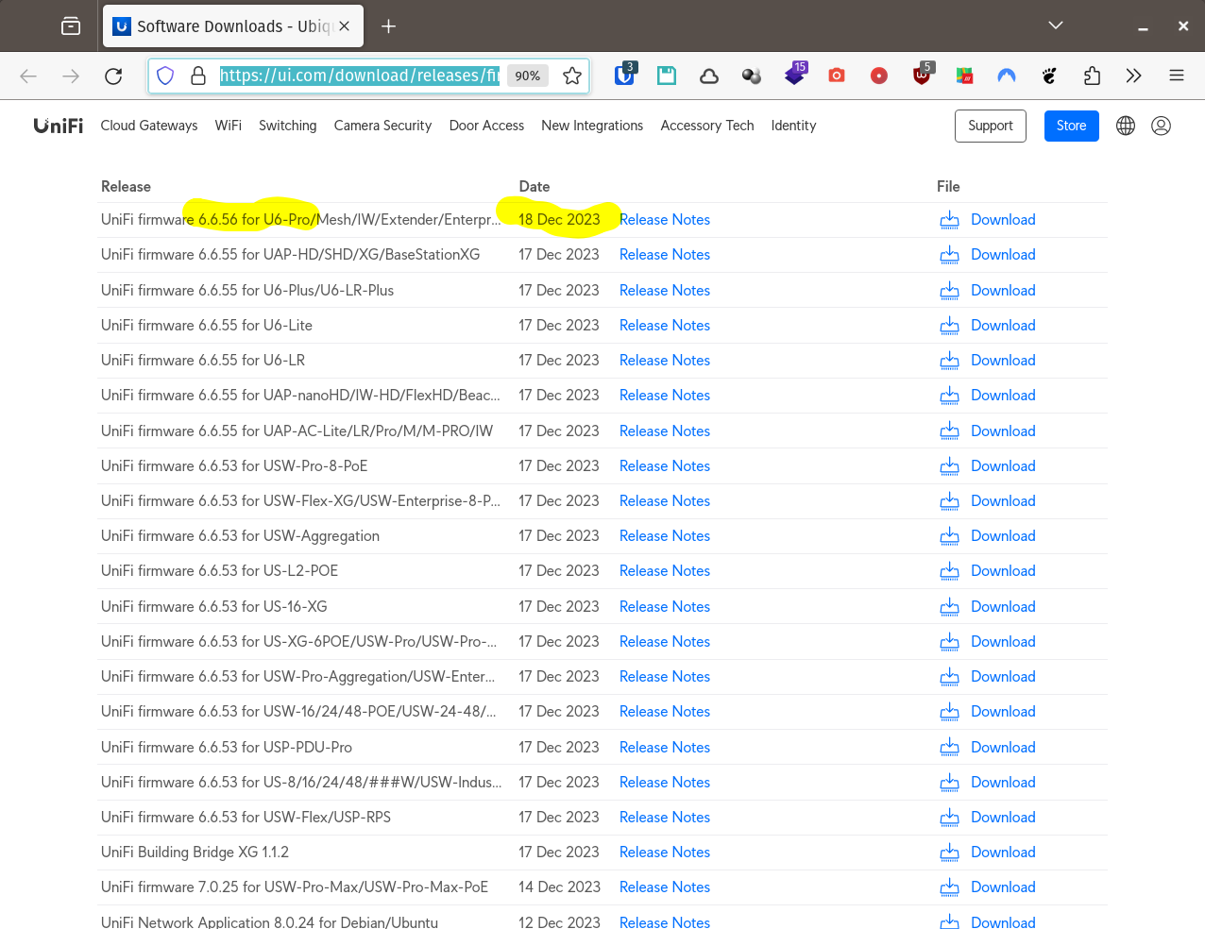The height and width of the screenshot is (929, 1205).
Task: Click the blue Store button
Action: click(1071, 126)
